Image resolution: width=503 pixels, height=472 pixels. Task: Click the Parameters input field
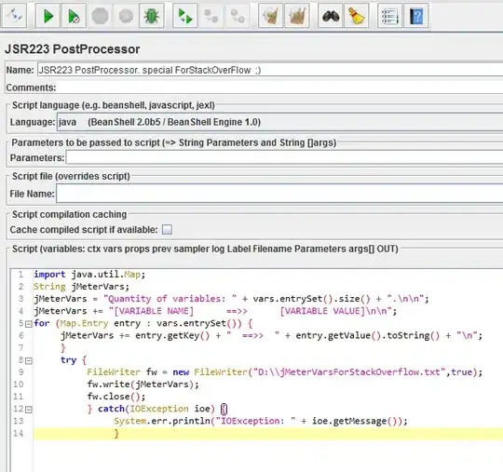(284, 157)
